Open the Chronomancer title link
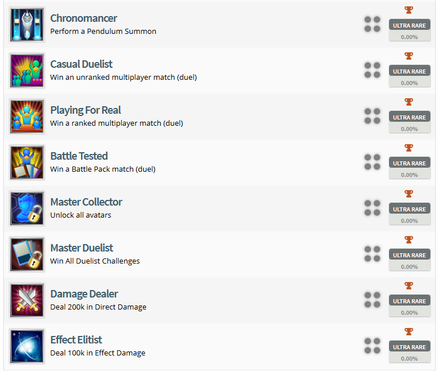Screen dimensions: 439x371 pos(83,18)
